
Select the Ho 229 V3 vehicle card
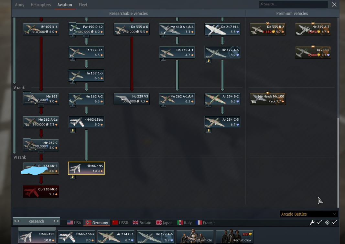point(132,99)
